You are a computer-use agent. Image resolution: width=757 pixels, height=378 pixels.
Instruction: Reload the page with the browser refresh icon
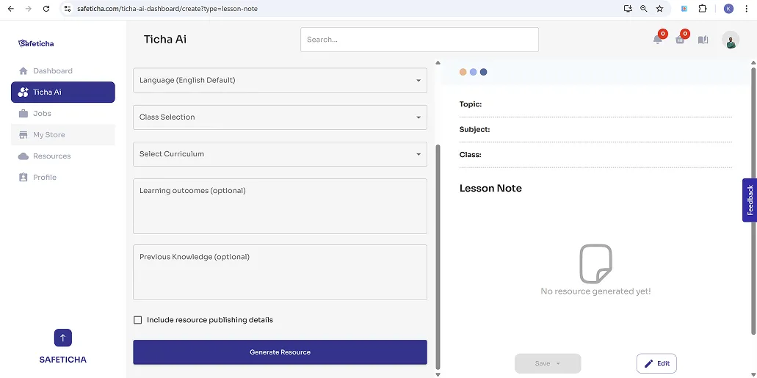46,9
